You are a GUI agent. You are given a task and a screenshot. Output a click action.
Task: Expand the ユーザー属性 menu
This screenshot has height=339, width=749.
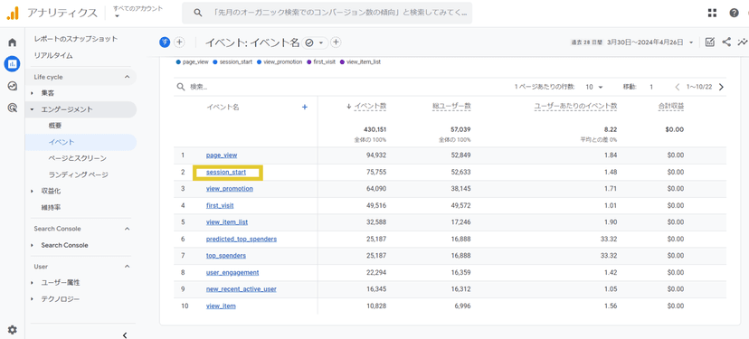(x=32, y=283)
